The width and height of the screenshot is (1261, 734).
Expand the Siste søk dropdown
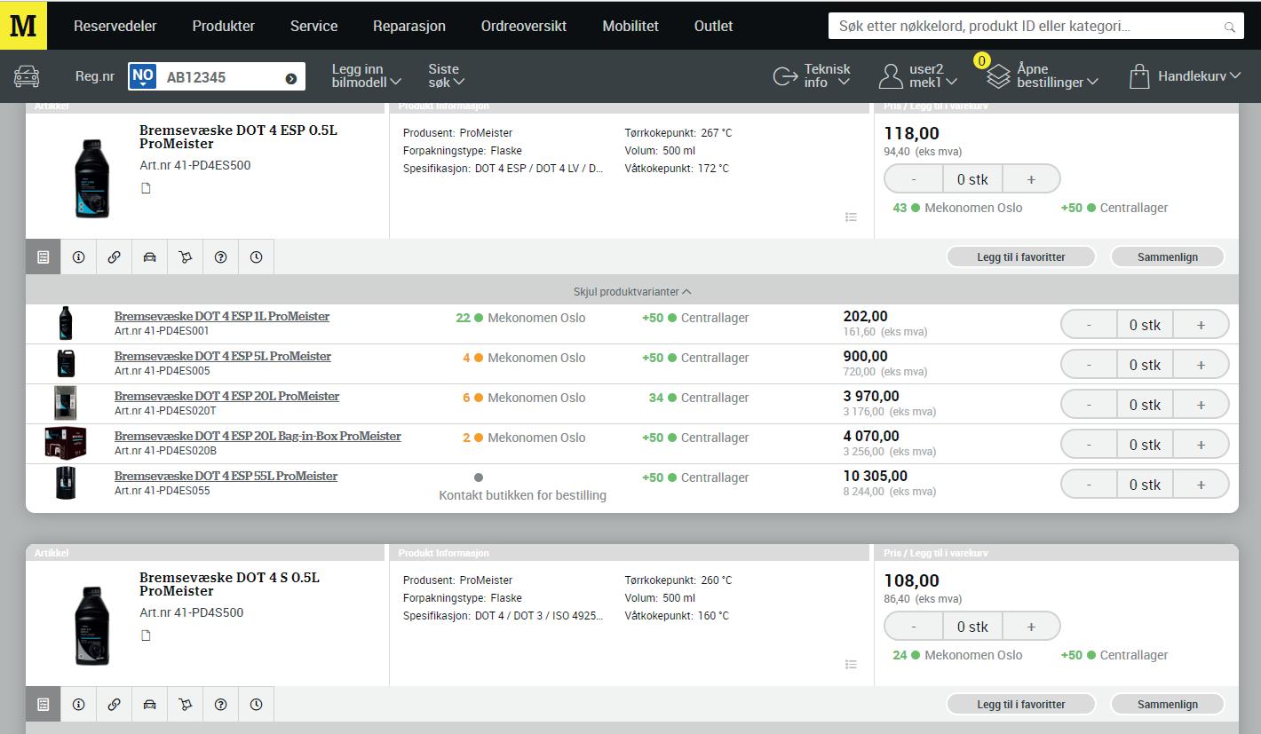click(447, 76)
